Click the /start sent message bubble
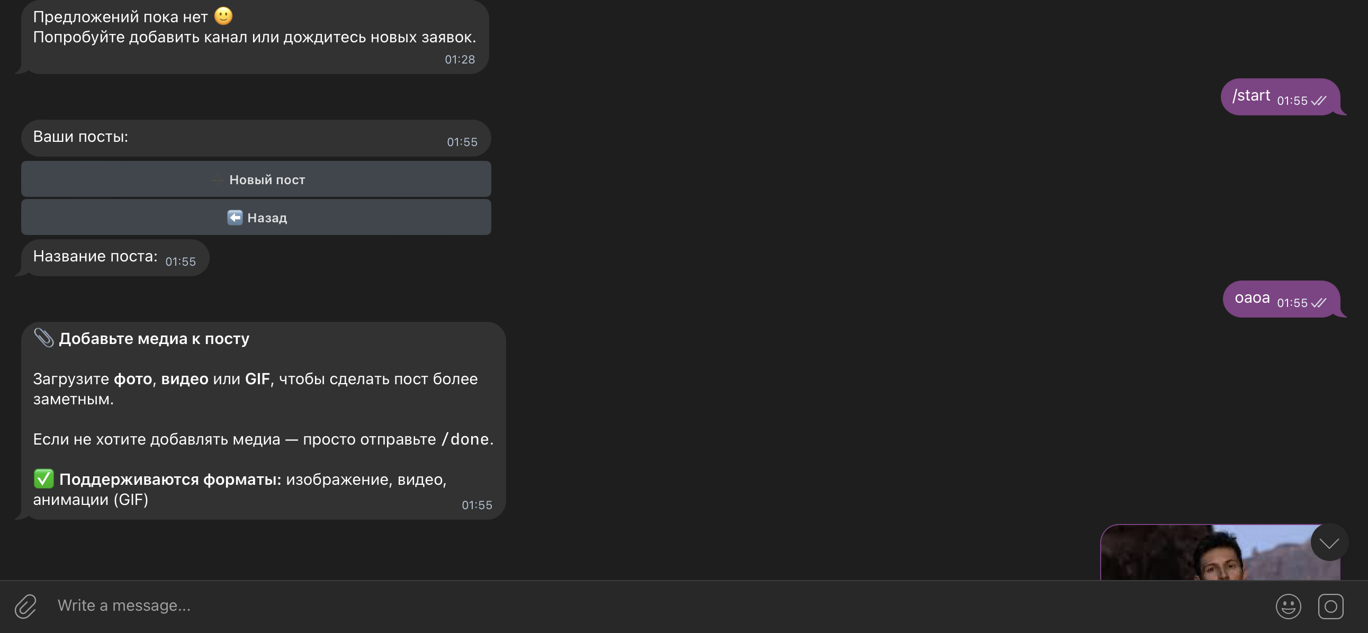The height and width of the screenshot is (633, 1368). [1280, 97]
